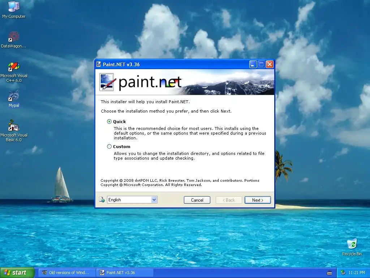Screen dimensions: 370x278
Task: Select Microsoft Visual C++ 6.0 desktop icon
Action: (x=14, y=72)
